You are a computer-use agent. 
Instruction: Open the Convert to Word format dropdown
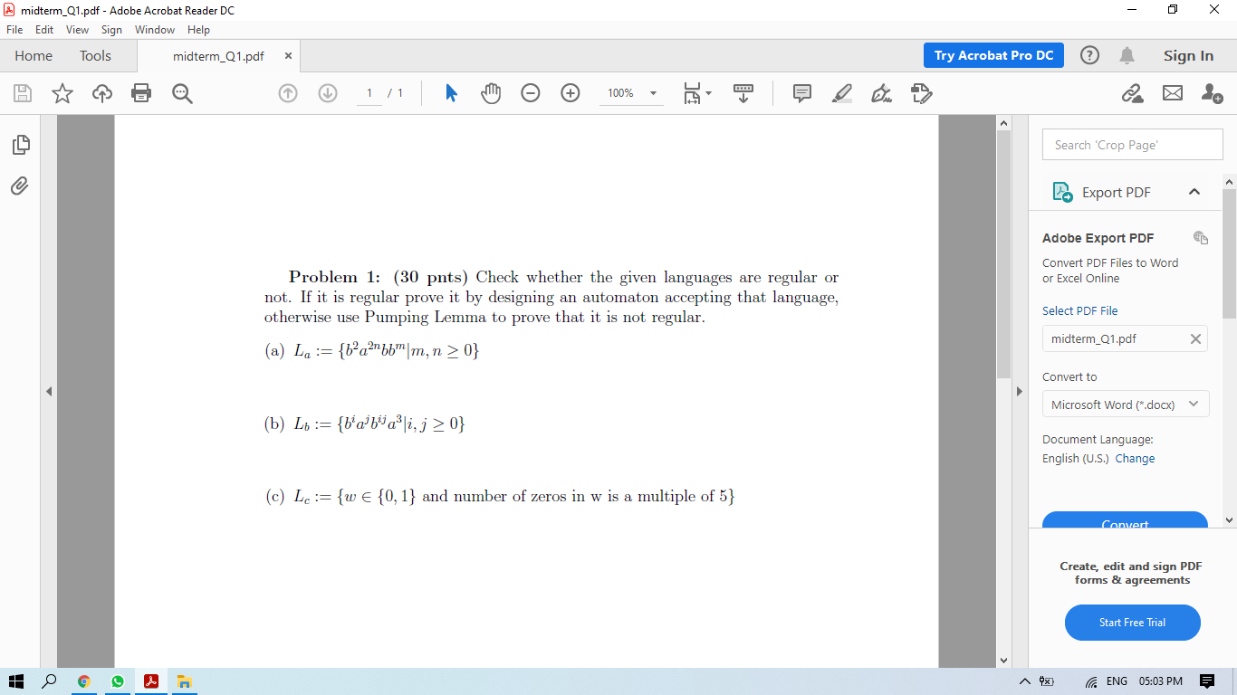1125,404
